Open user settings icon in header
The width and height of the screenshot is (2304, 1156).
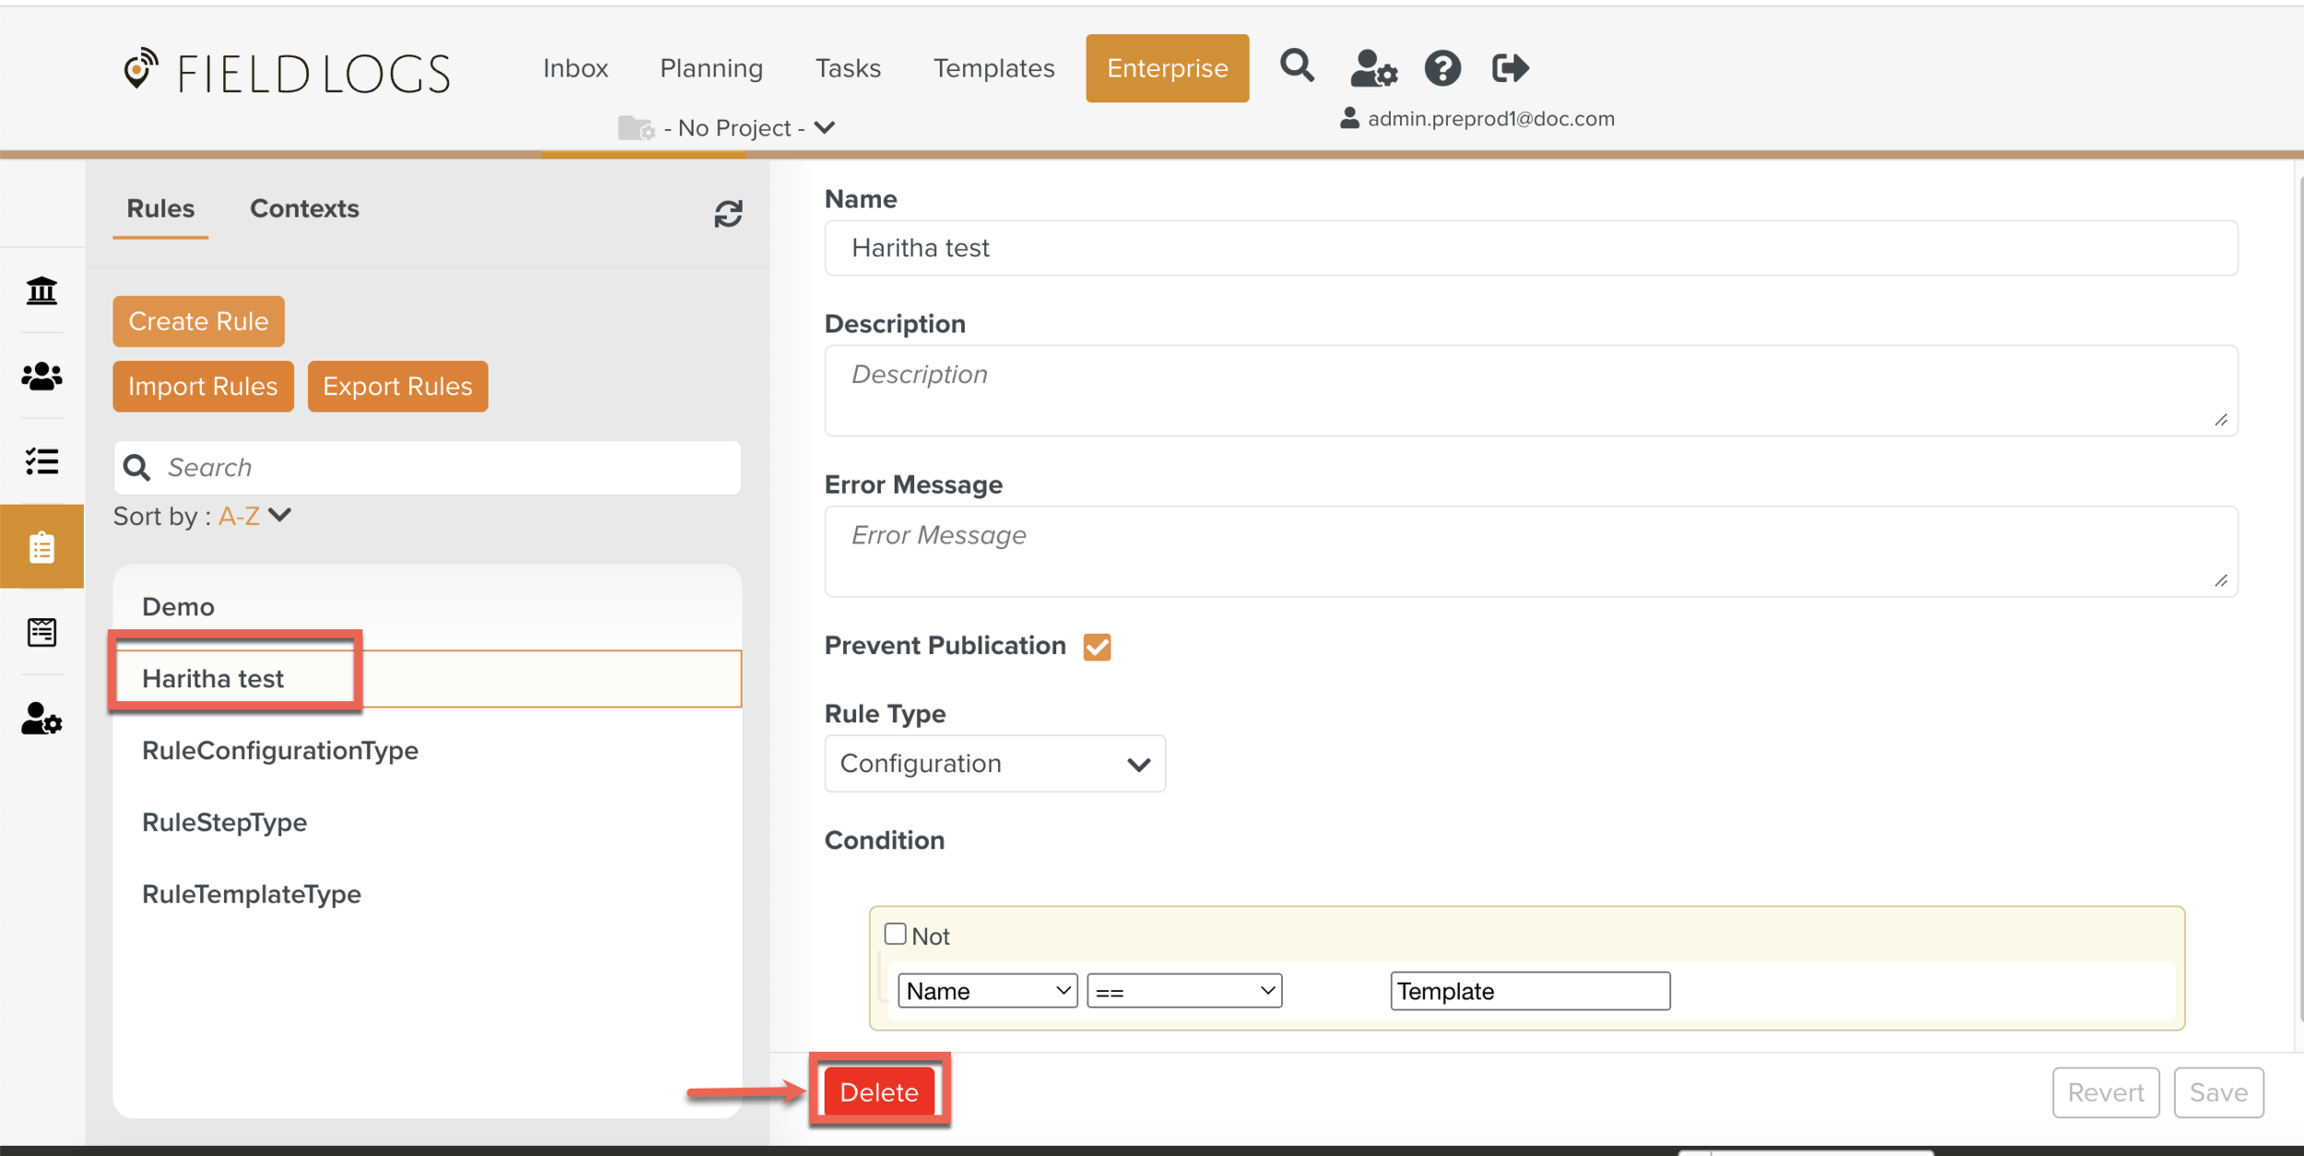point(1373,68)
